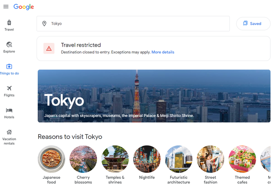This screenshot has height=189, width=276.
Task: Open More details on travel restriction
Action: [163, 52]
